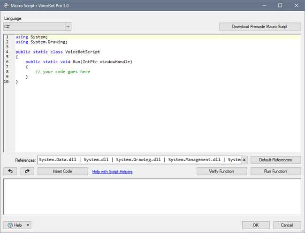Open Help with Script Helpers link
Image resolution: width=305 pixels, height=233 pixels.
coord(112,172)
